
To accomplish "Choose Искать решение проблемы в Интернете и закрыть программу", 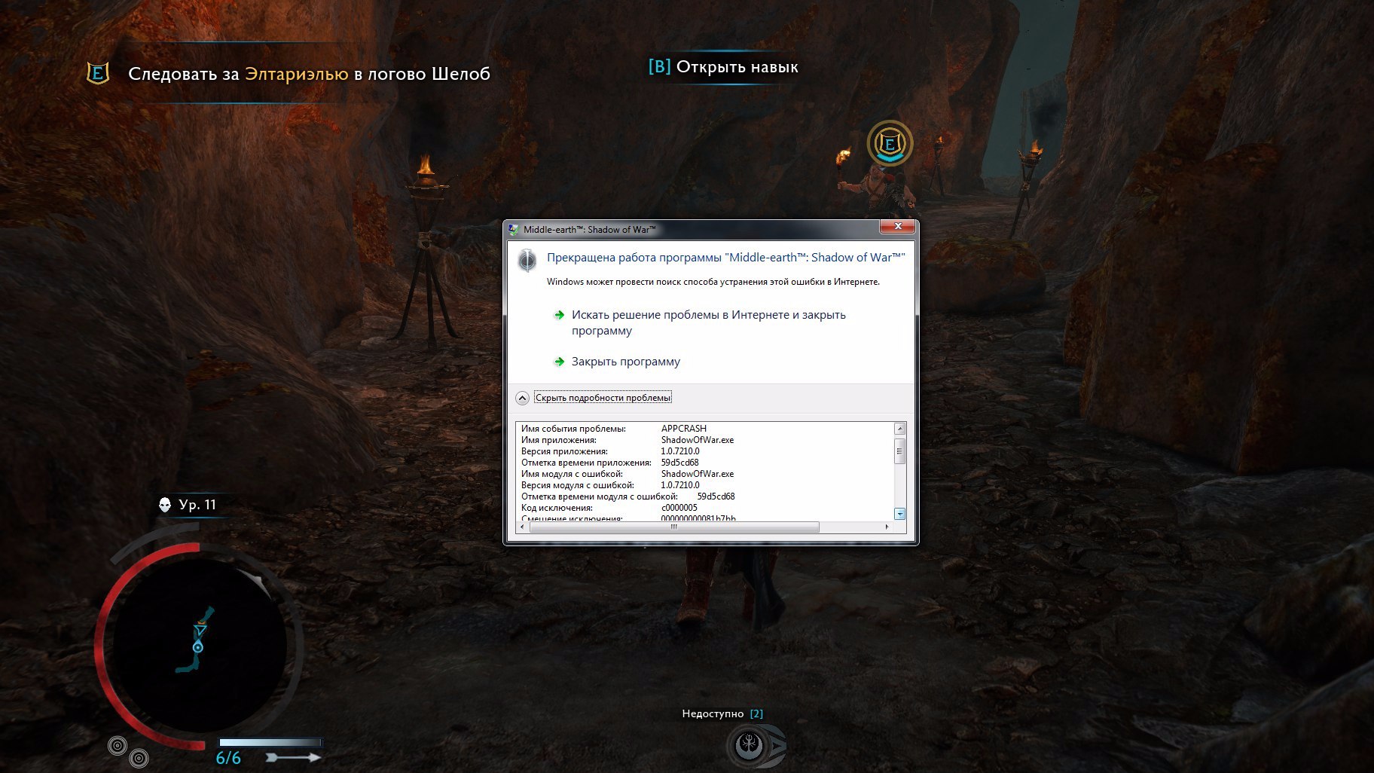I will pyautogui.click(x=708, y=322).
